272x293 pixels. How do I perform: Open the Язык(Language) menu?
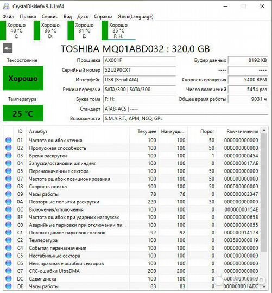136,17
